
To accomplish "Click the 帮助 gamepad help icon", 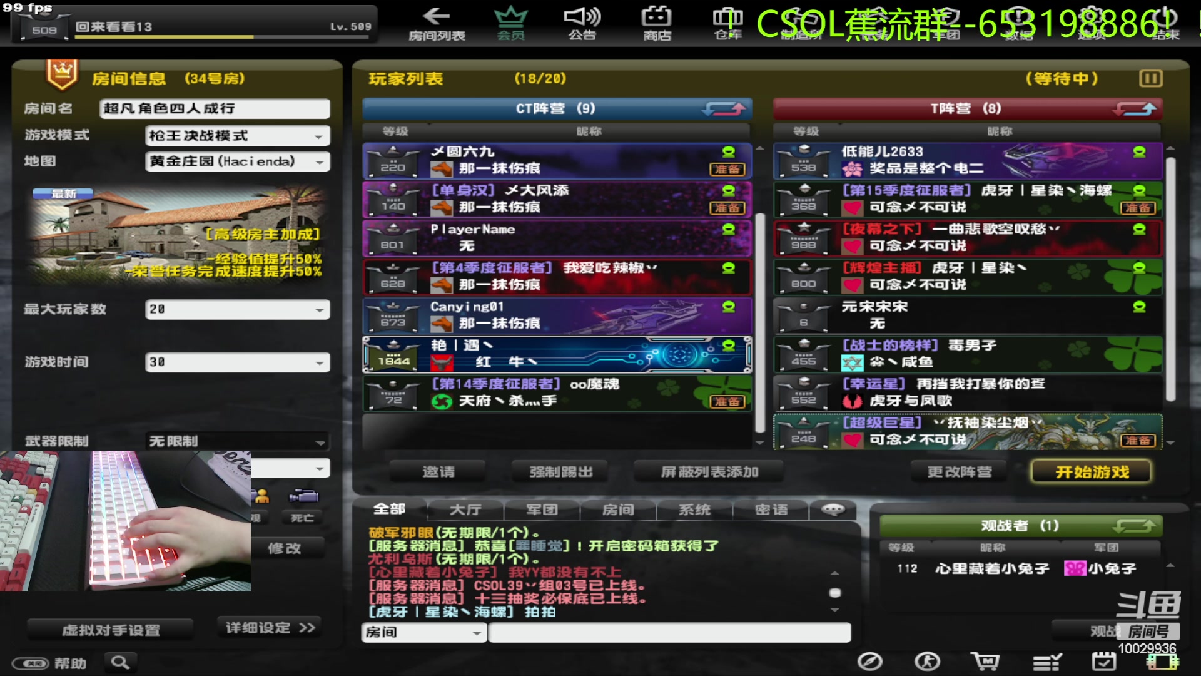I will [x=30, y=663].
